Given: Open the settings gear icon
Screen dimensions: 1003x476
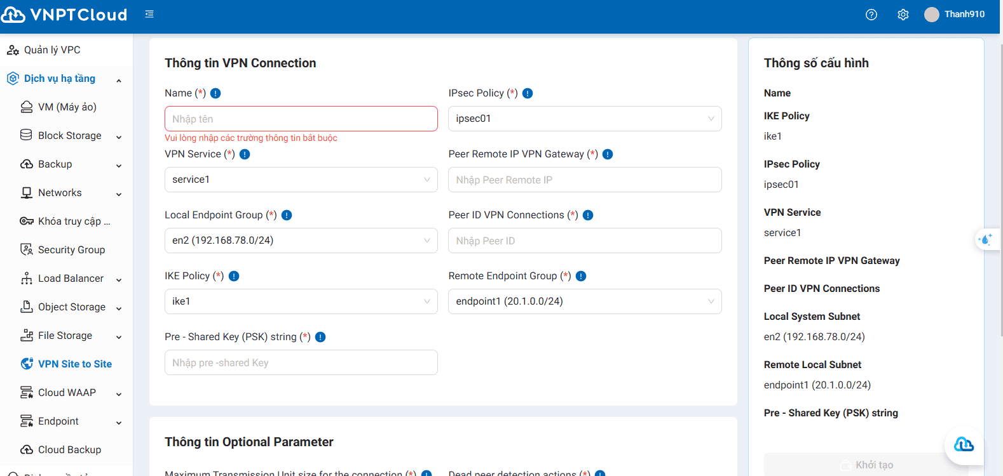Looking at the screenshot, I should (x=903, y=14).
